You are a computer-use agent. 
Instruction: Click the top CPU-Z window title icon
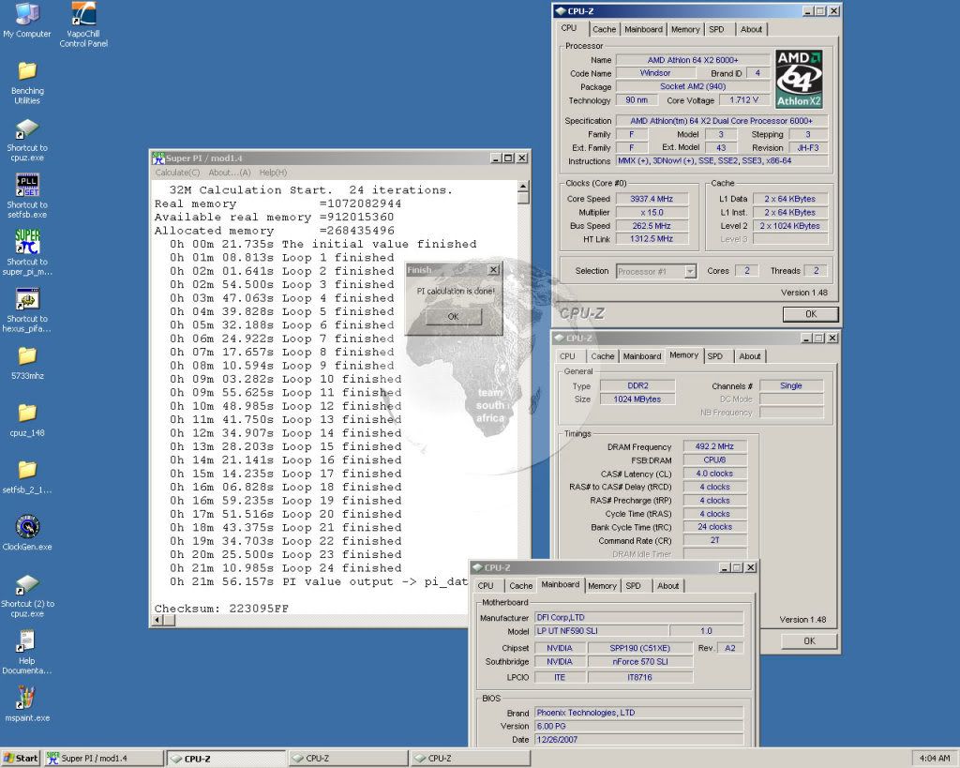pyautogui.click(x=561, y=11)
